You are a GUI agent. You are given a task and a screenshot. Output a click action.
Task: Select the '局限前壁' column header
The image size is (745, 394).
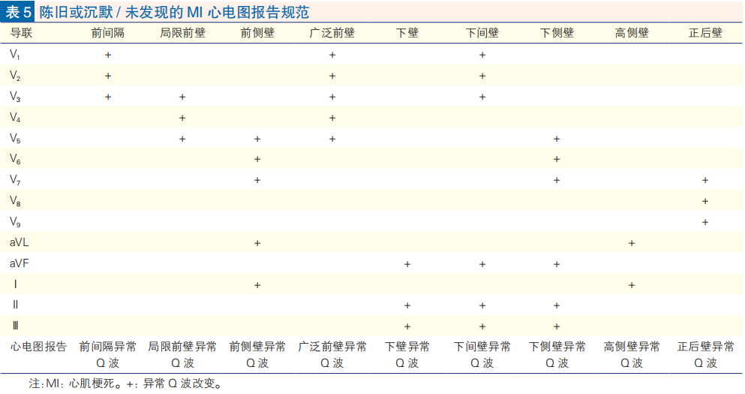(182, 34)
